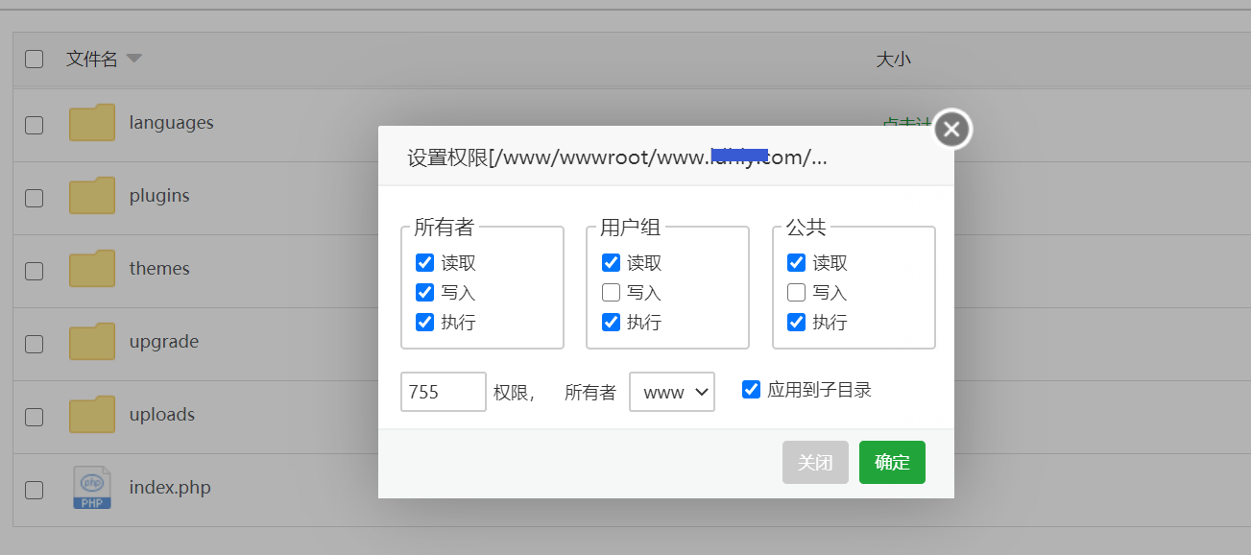Open the themes folder icon
Image resolution: width=1251 pixels, height=555 pixels.
91,268
